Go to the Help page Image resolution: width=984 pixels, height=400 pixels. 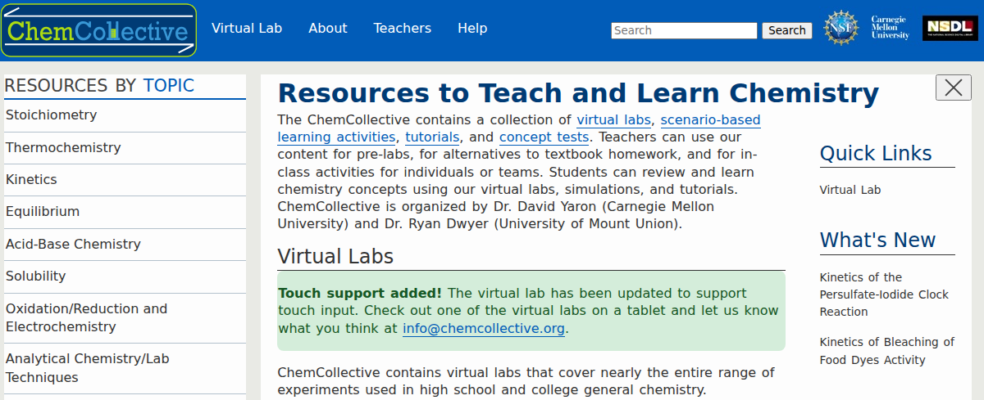click(472, 29)
